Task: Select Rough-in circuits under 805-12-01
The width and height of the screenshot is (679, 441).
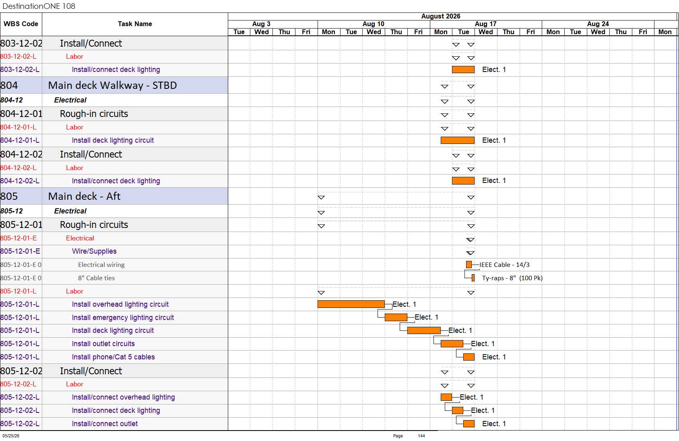Action: pyautogui.click(x=94, y=225)
